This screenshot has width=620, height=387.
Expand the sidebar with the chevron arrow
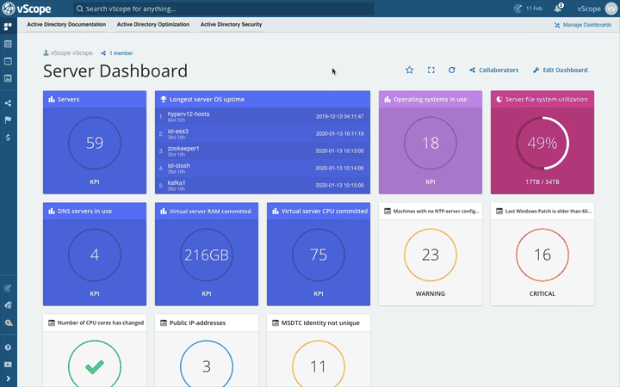coord(9,378)
